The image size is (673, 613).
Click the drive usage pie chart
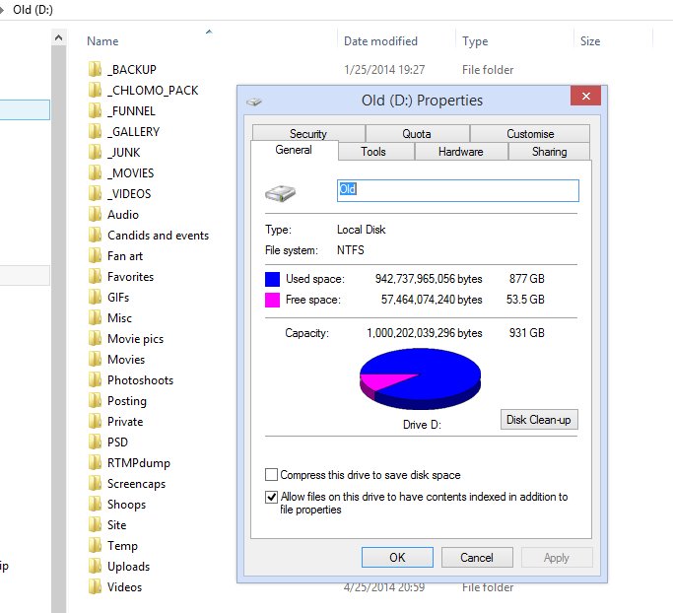tap(420, 378)
